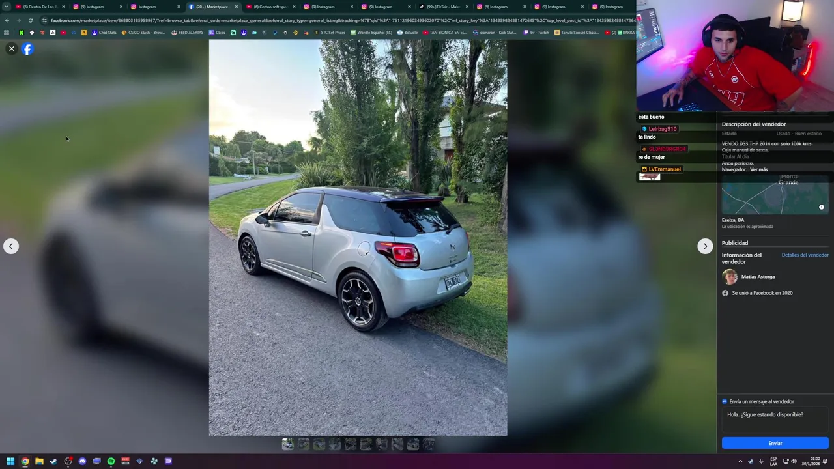
Task: Open Spotify from the taskbar
Action: pyautogui.click(x=111, y=461)
